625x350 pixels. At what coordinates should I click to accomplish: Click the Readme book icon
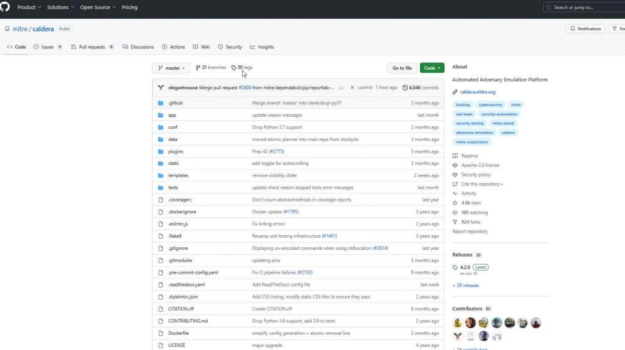point(455,156)
